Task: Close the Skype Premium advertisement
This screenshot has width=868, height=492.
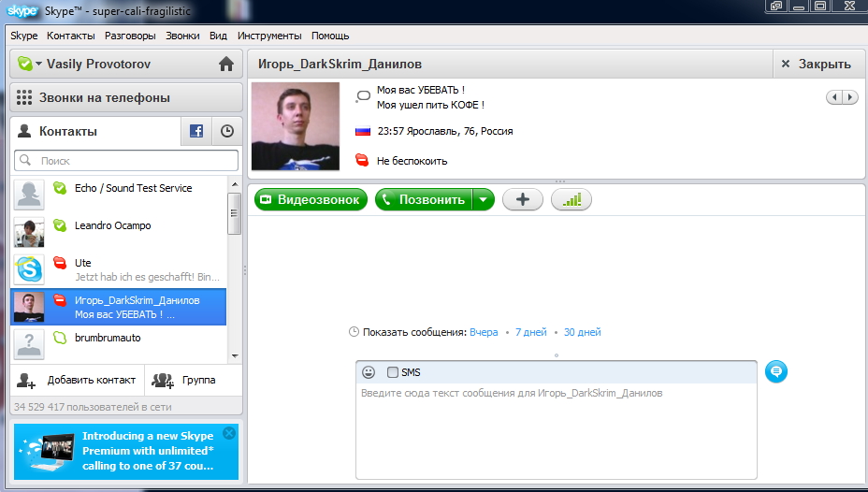Action: pyautogui.click(x=228, y=433)
